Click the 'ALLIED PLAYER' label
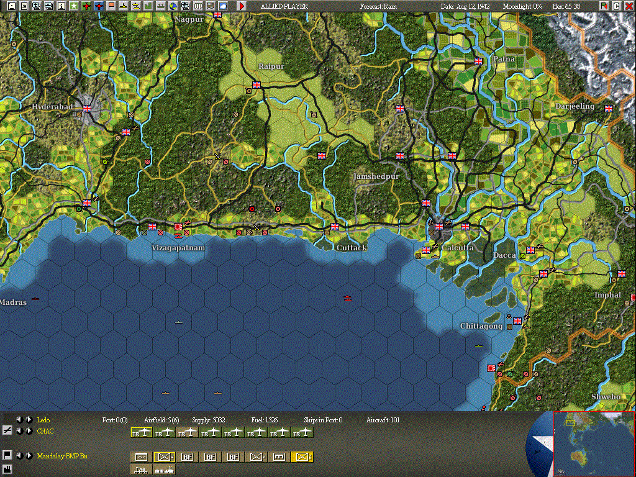Image resolution: width=636 pixels, height=477 pixels. (284, 6)
